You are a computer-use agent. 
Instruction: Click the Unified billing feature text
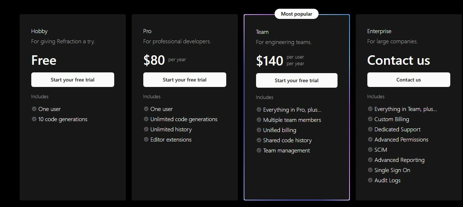pos(279,130)
